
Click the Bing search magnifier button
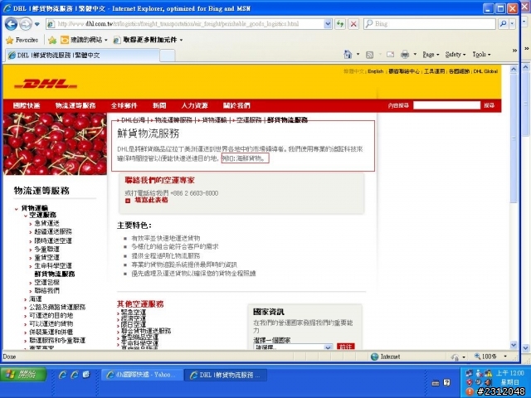coord(504,24)
